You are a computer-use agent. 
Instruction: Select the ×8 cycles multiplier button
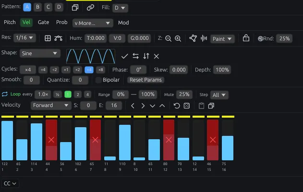[101, 70]
